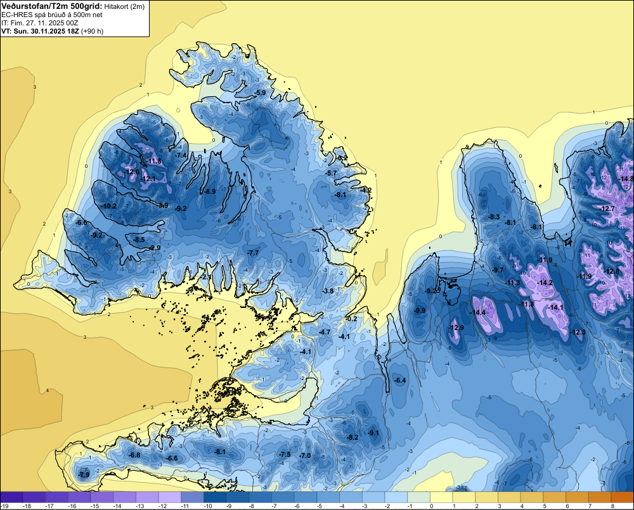Viewport: 634px width, 510px height.
Task: Select the -12.7 temperature value
Action: coord(607,208)
